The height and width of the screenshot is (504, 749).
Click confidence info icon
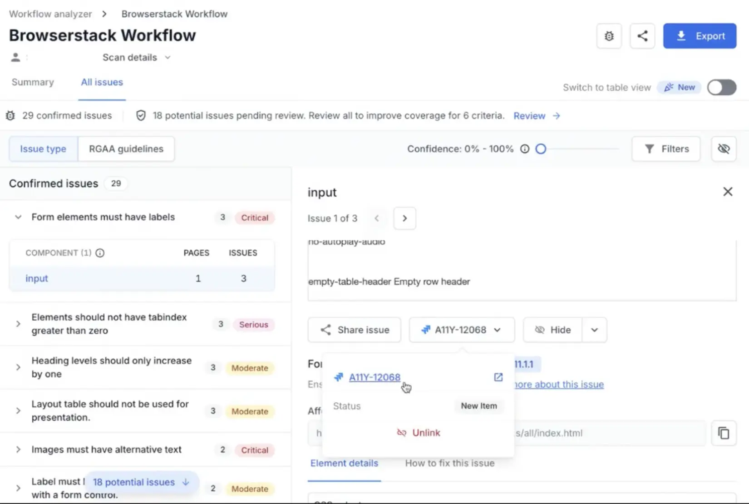(x=525, y=149)
